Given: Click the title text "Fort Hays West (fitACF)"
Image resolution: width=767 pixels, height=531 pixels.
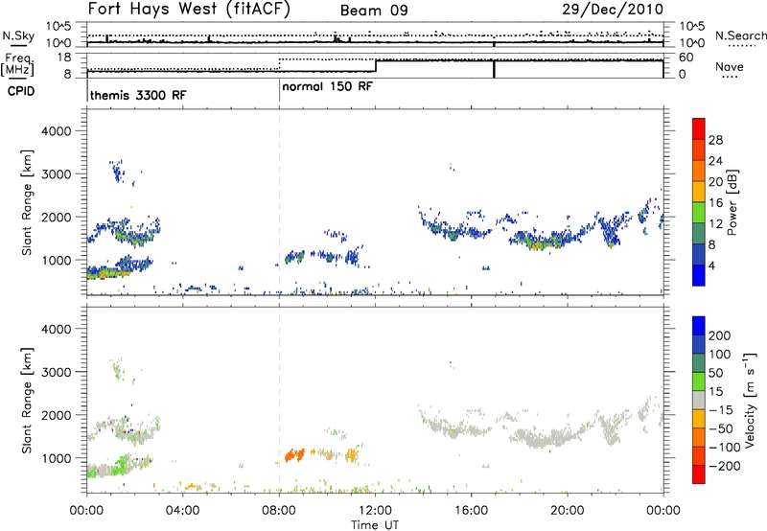Looking at the screenshot, I should coord(189,9).
